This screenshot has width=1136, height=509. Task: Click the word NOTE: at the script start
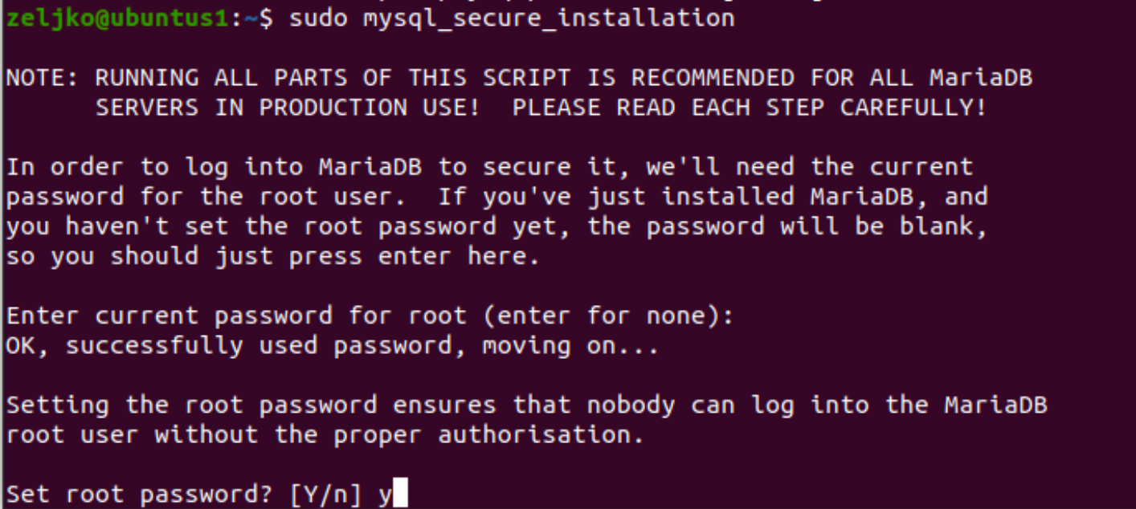click(43, 78)
